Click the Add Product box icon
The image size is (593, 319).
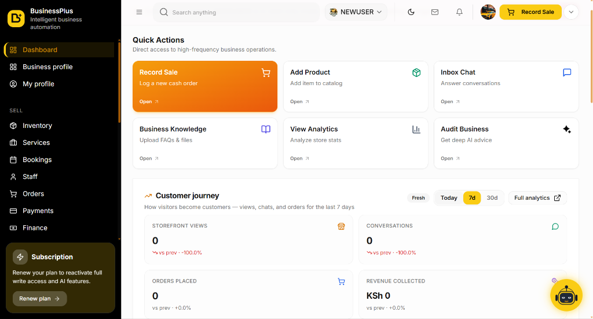tap(416, 72)
